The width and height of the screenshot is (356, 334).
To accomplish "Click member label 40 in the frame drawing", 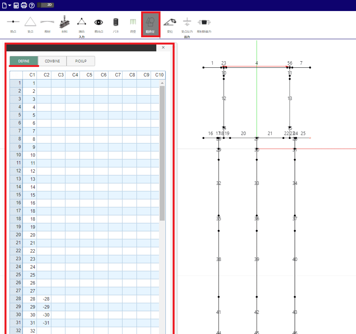I will point(295,259).
